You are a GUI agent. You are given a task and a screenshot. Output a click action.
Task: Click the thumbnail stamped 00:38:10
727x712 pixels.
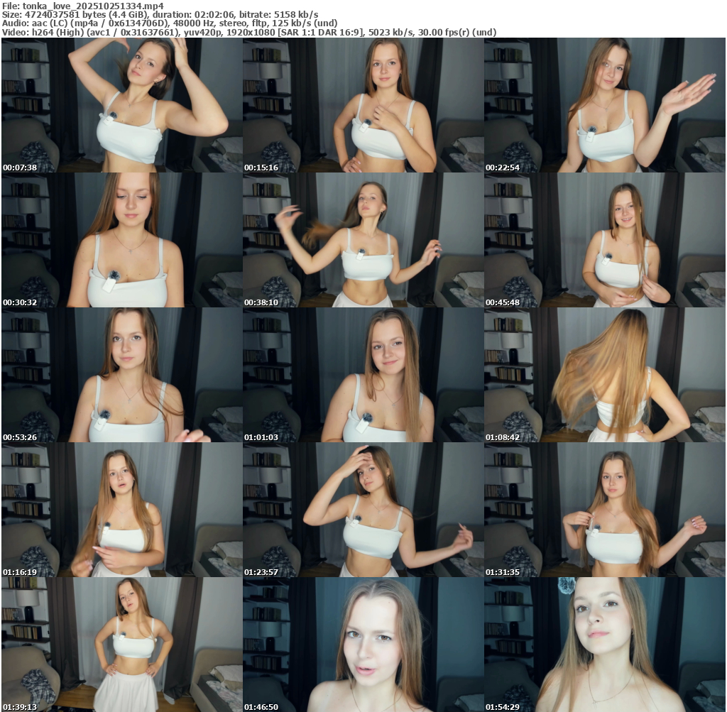(363, 240)
